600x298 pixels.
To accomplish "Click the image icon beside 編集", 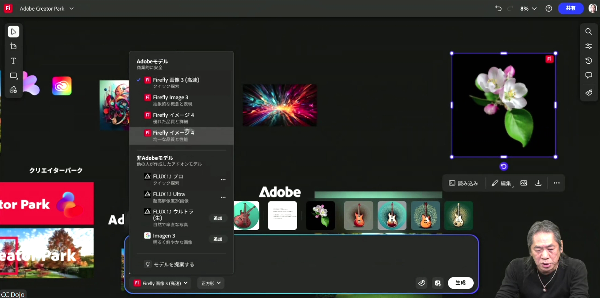I will click(x=524, y=183).
